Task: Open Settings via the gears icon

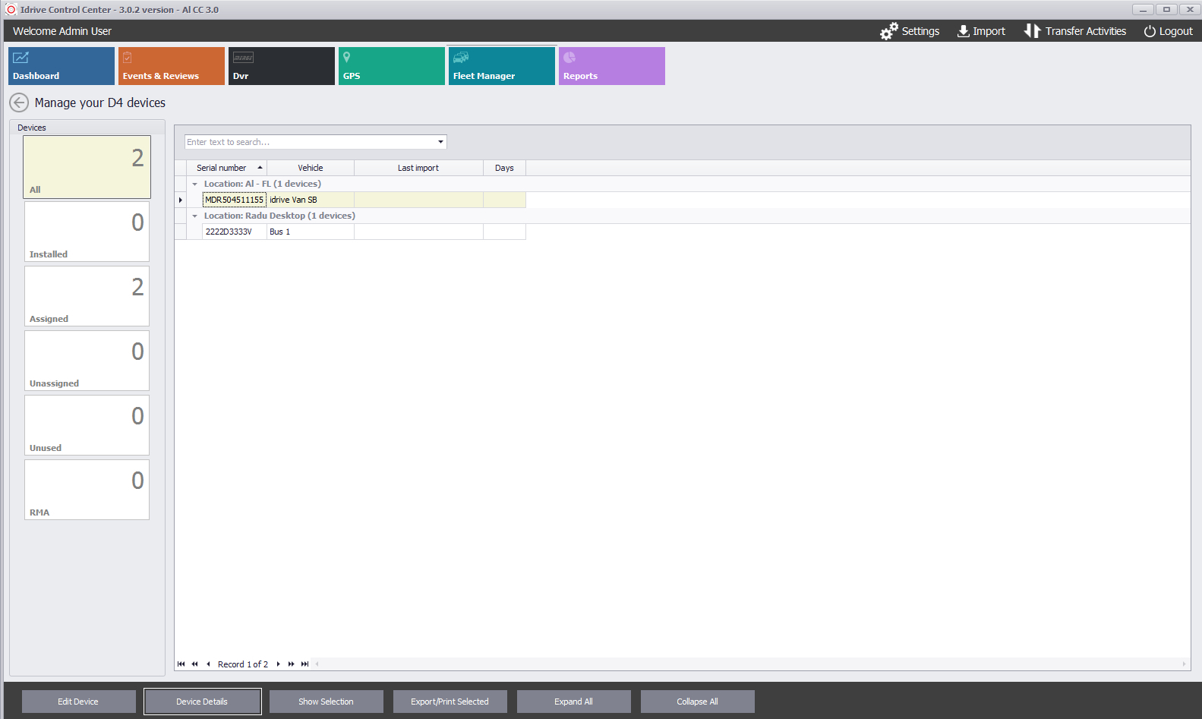Action: point(888,31)
